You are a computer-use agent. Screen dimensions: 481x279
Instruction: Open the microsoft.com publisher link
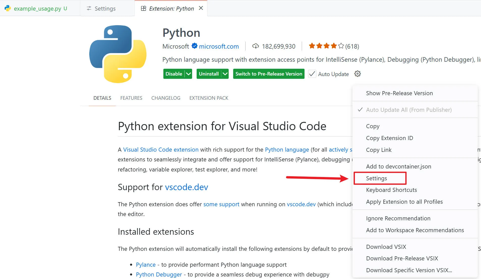tap(219, 46)
